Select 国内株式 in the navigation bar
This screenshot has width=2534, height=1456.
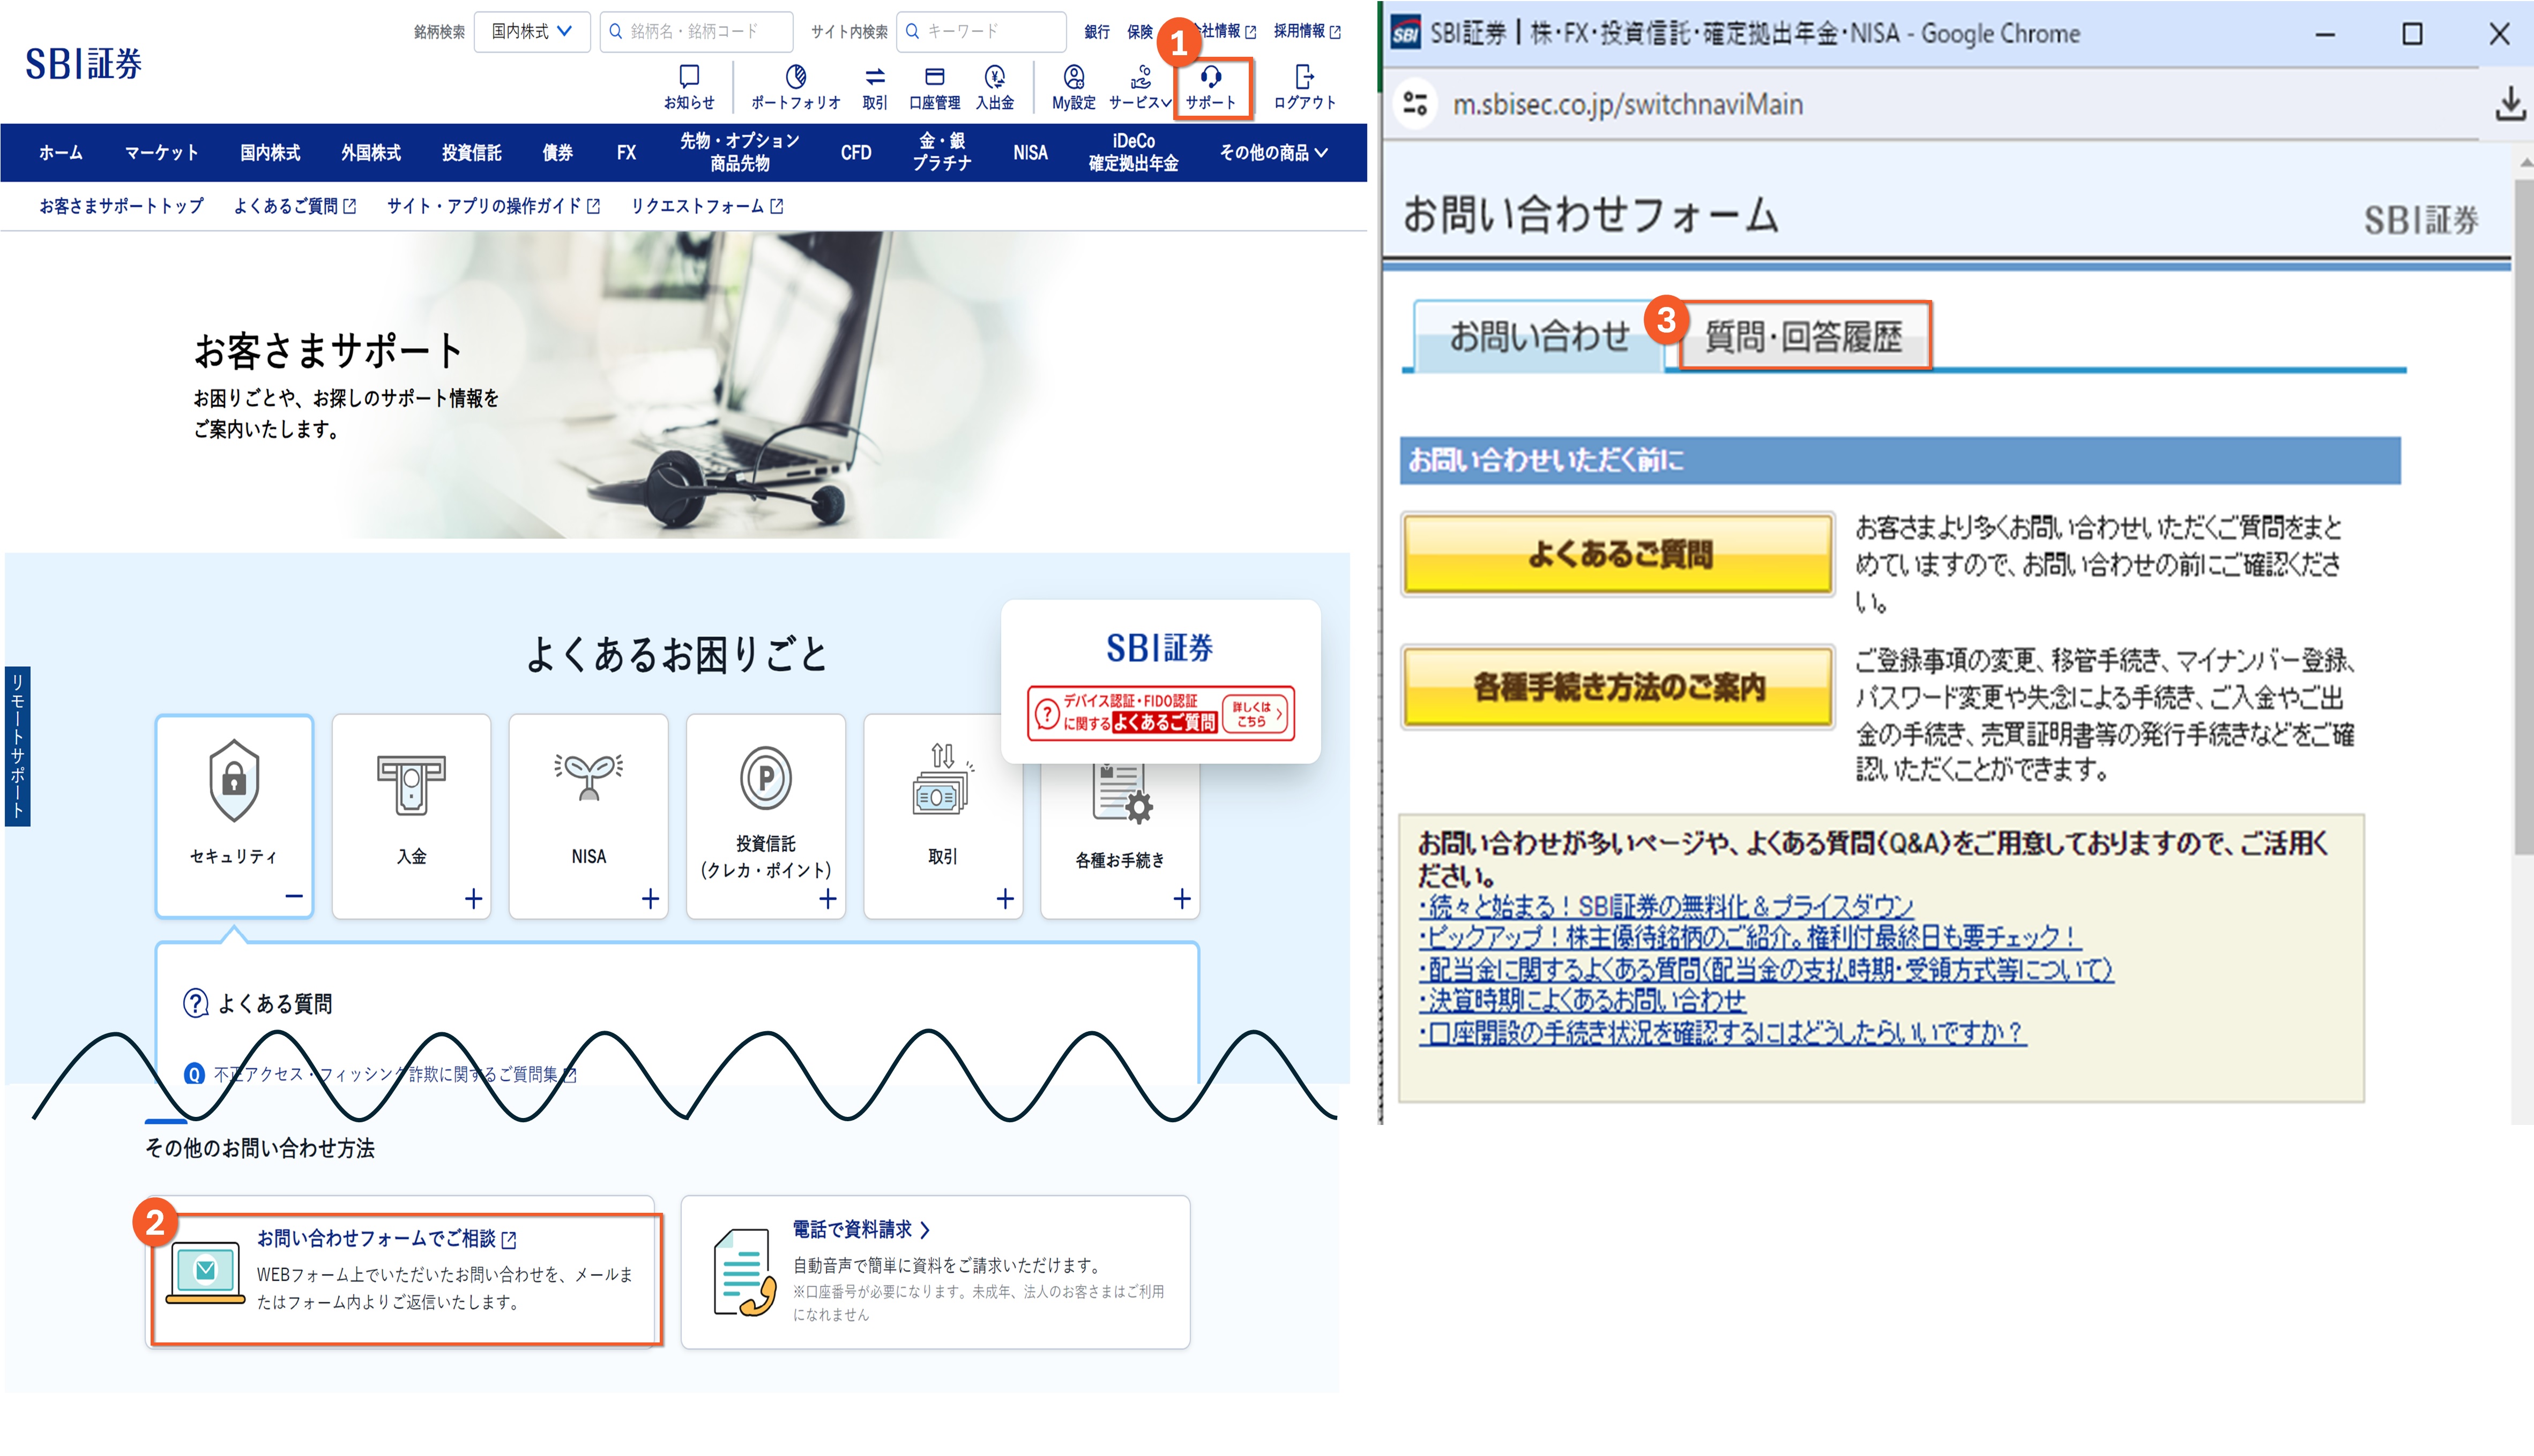(x=270, y=153)
